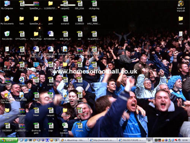Switch to the http://www.mcfc.co taskbar window

pos(103,140)
